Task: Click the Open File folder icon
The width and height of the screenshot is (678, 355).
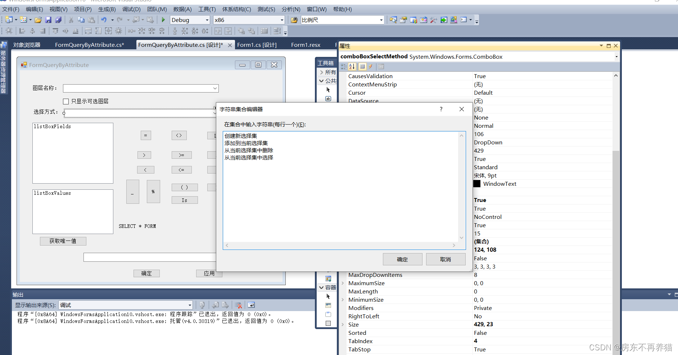Action: click(x=38, y=20)
